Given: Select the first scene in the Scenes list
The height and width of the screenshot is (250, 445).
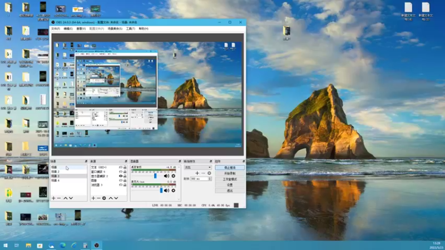Looking at the screenshot, I should click(x=68, y=168).
